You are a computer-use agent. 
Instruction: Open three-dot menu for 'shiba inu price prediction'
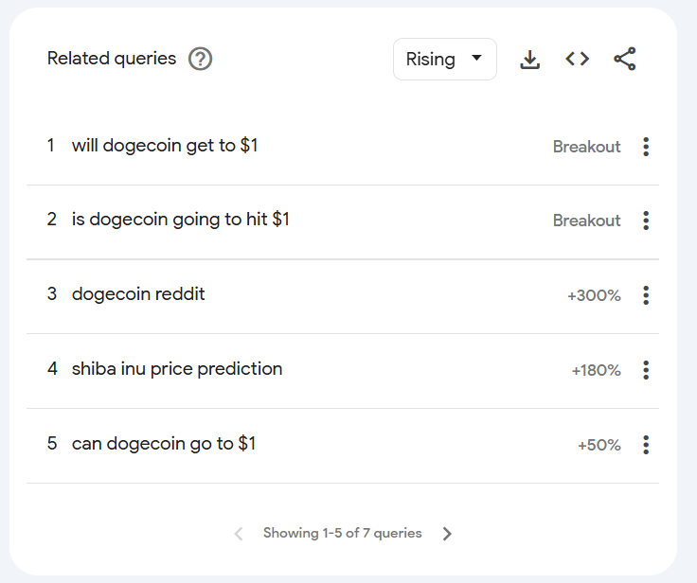click(x=646, y=370)
